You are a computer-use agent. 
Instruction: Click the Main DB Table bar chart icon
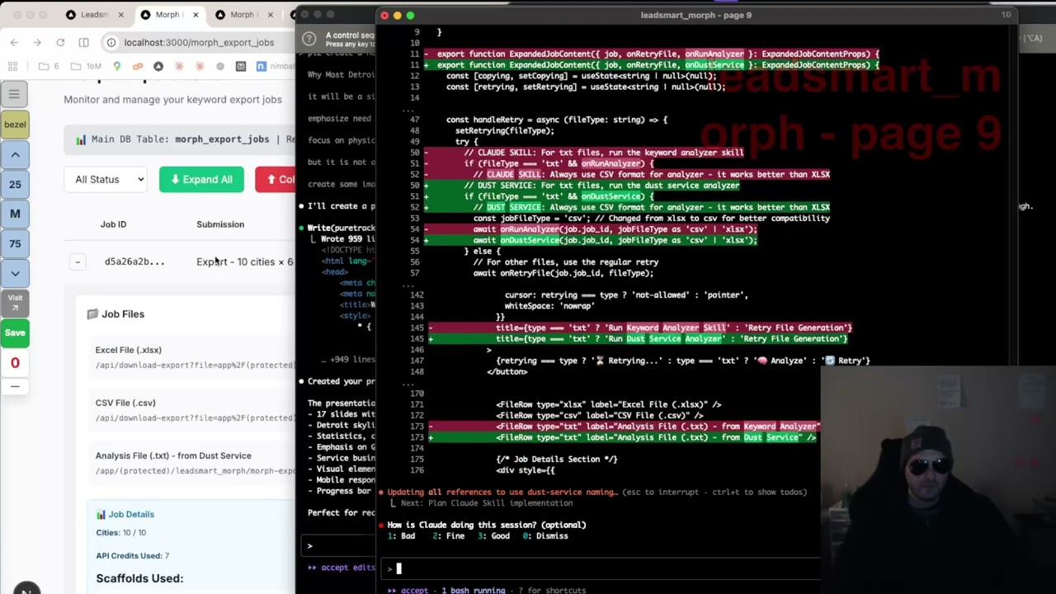[x=81, y=139]
